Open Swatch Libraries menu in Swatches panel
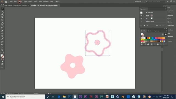Image resolution: width=176 pixels, height=99 pixels. (142, 44)
